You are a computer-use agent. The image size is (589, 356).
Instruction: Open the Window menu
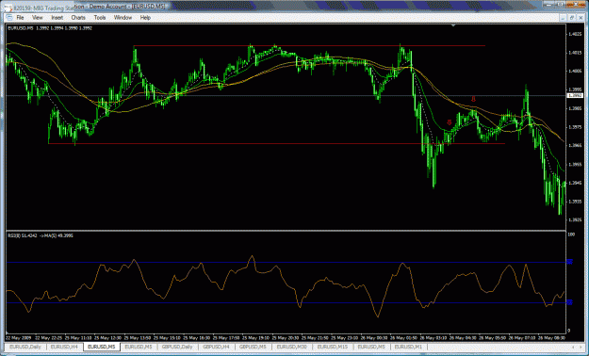[x=123, y=18]
